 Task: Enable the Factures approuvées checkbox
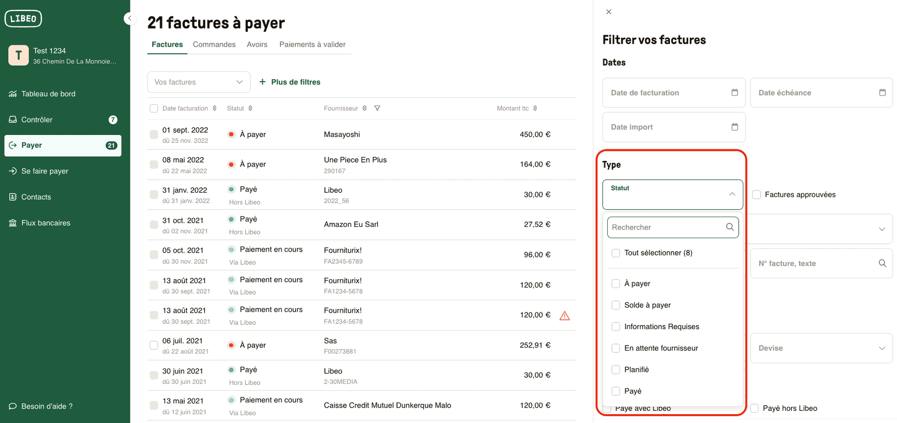click(x=756, y=195)
